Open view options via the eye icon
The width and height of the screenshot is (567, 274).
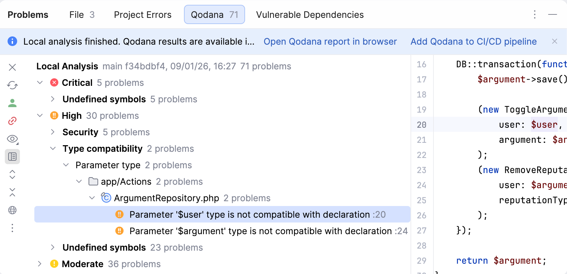tap(12, 139)
